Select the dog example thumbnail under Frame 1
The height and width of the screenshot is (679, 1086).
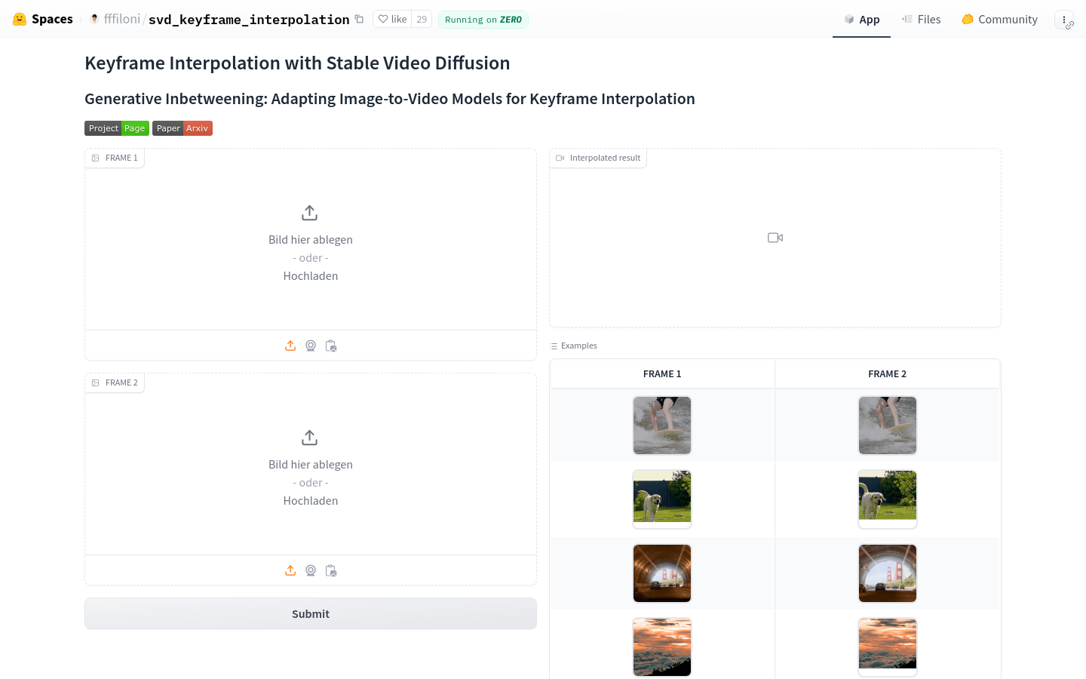(662, 499)
